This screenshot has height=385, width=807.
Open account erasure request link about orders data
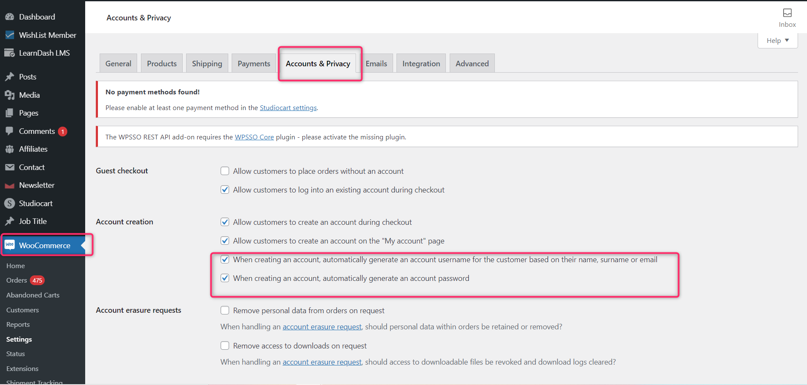point(322,327)
